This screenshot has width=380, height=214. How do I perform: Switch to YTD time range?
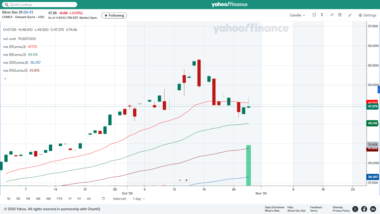[x=59, y=199]
